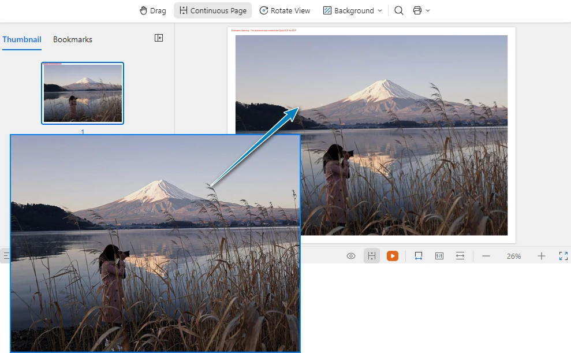The width and height of the screenshot is (571, 353).
Task: Toggle the continuous scroll icon near zoom controls
Action: click(x=372, y=255)
